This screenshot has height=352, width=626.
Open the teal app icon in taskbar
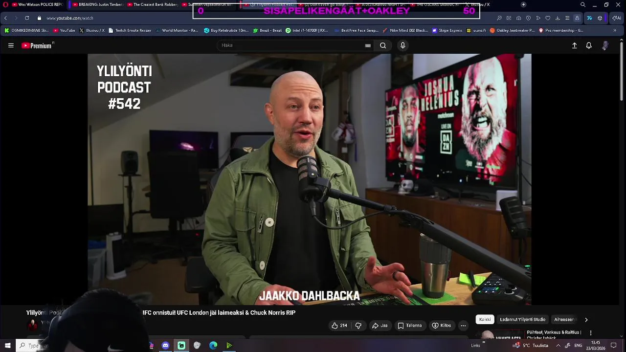181,346
